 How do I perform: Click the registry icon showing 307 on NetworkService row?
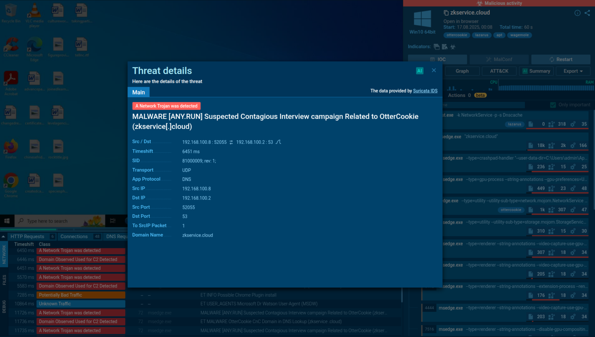click(x=552, y=210)
